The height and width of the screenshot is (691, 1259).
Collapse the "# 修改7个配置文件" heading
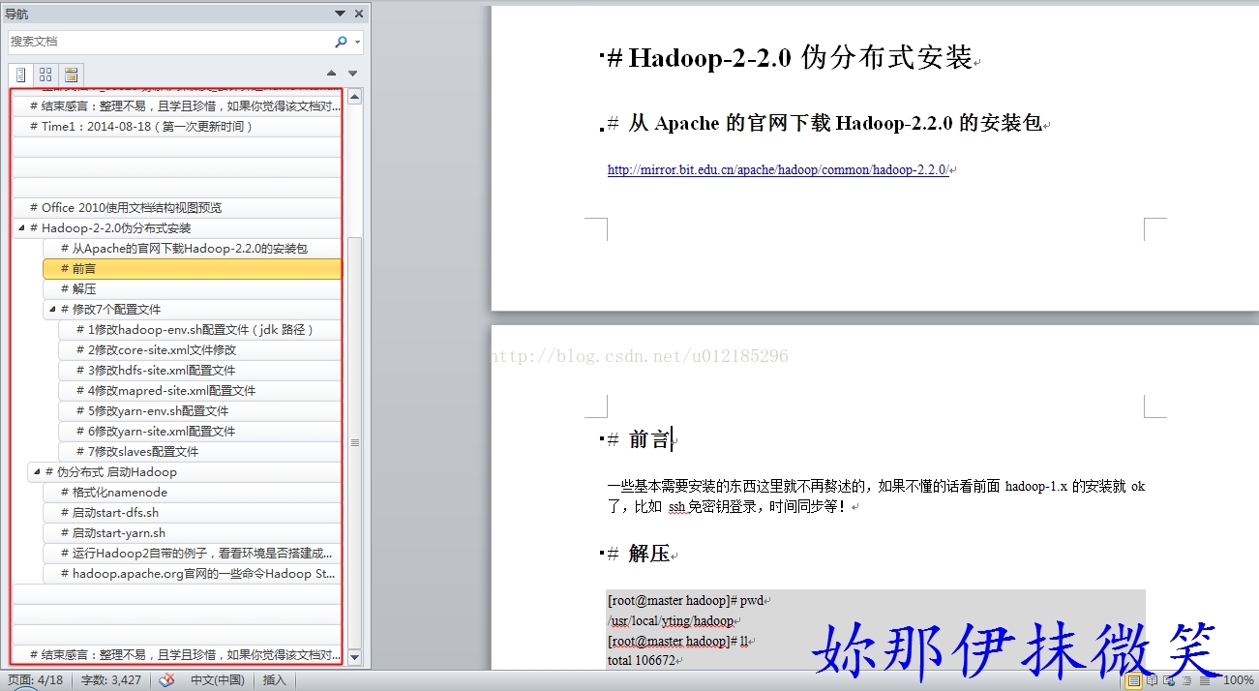(52, 310)
